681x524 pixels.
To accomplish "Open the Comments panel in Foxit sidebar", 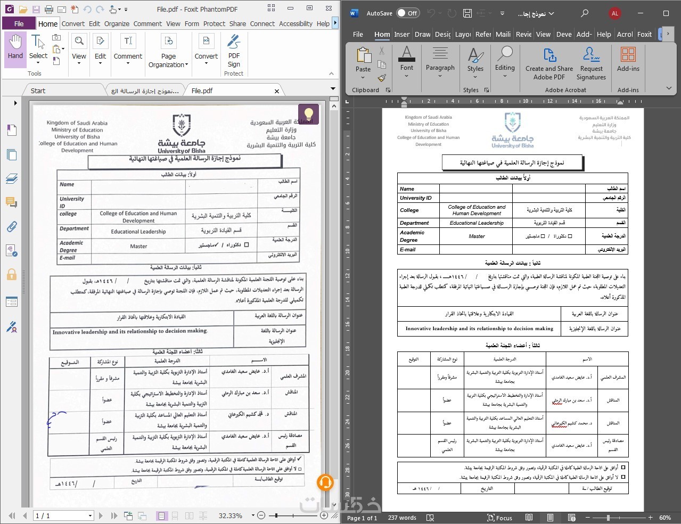I will pos(12,202).
